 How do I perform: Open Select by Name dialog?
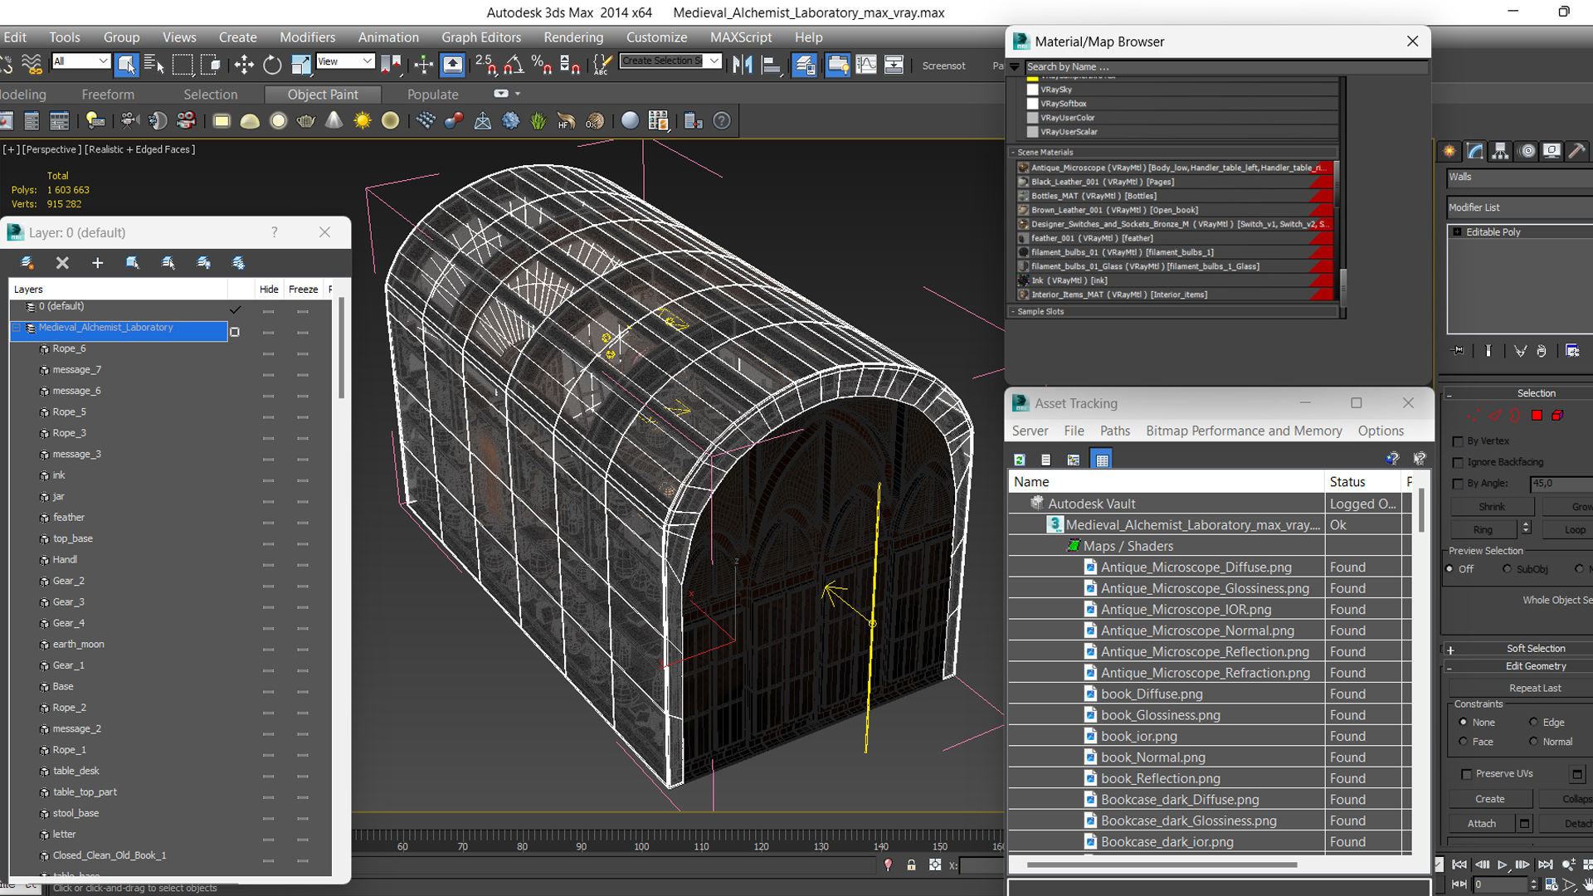point(153,65)
